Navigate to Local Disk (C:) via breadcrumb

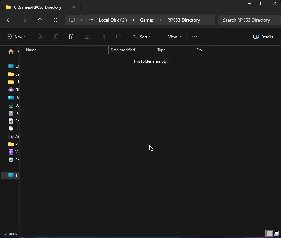[x=113, y=20]
